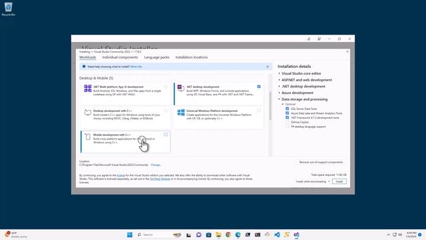Viewport: 426px width, 240px height.
Task: Select the Mobile development with C++ card title
Action: (x=112, y=135)
